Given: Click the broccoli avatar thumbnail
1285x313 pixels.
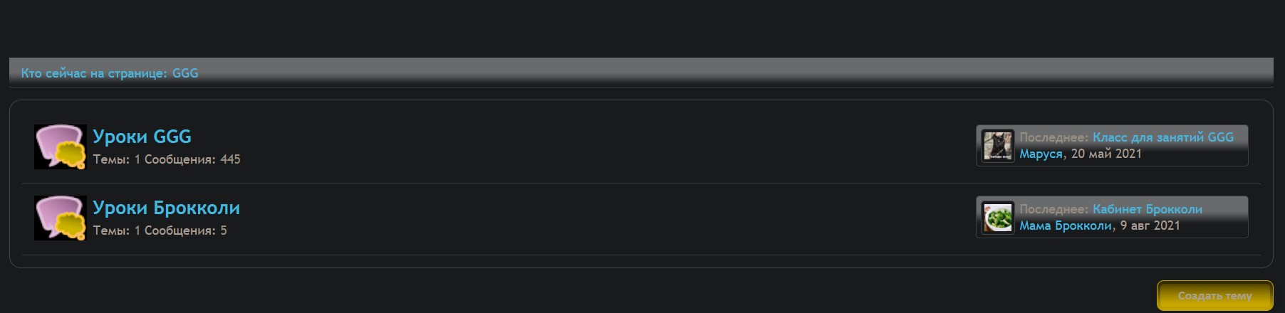Looking at the screenshot, I should click(997, 217).
